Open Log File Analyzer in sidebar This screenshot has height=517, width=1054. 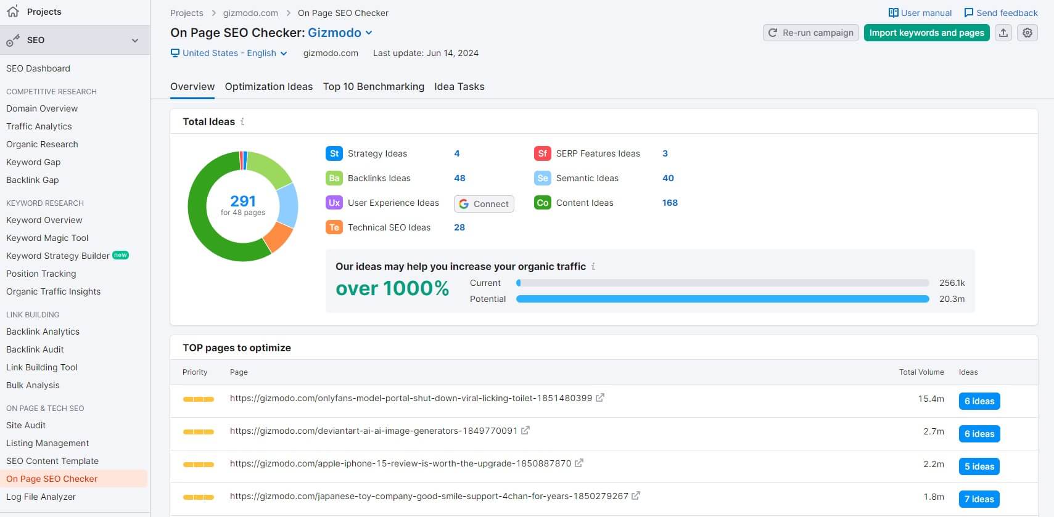pos(41,497)
